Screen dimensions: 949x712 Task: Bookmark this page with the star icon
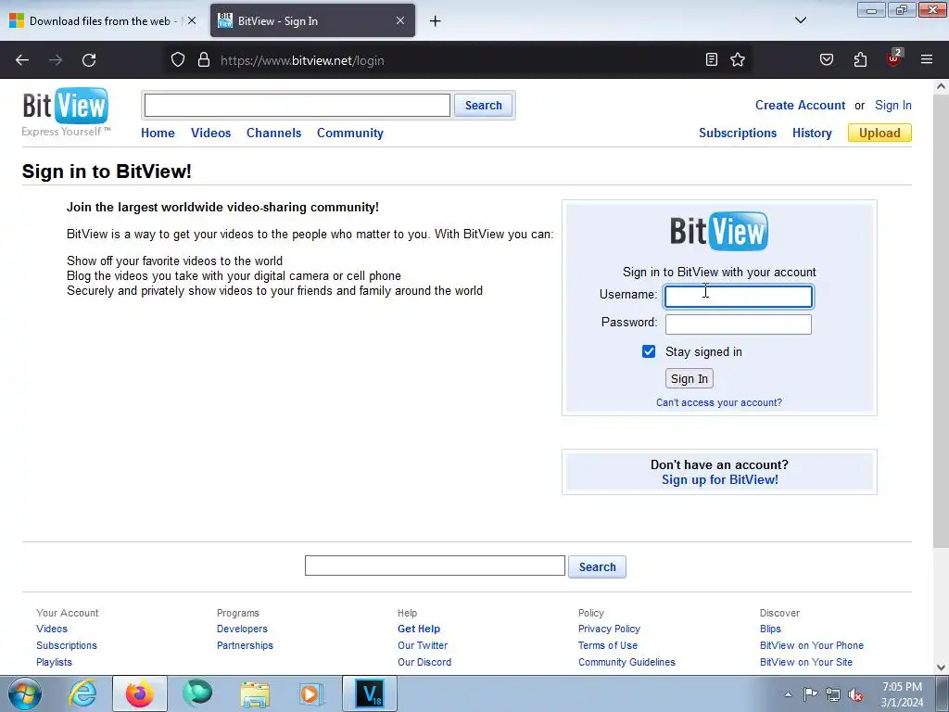(738, 59)
